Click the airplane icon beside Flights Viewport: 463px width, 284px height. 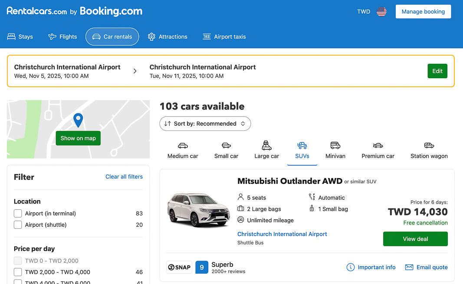[52, 36]
